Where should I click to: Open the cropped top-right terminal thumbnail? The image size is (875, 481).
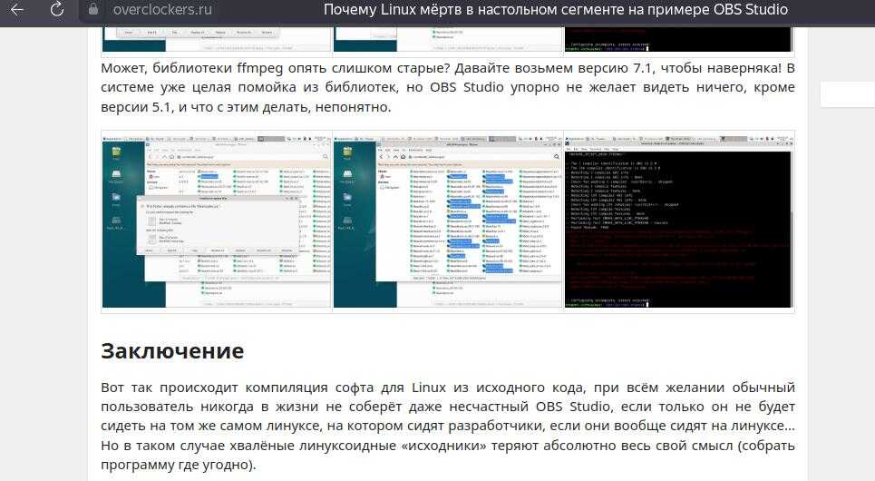[678, 39]
